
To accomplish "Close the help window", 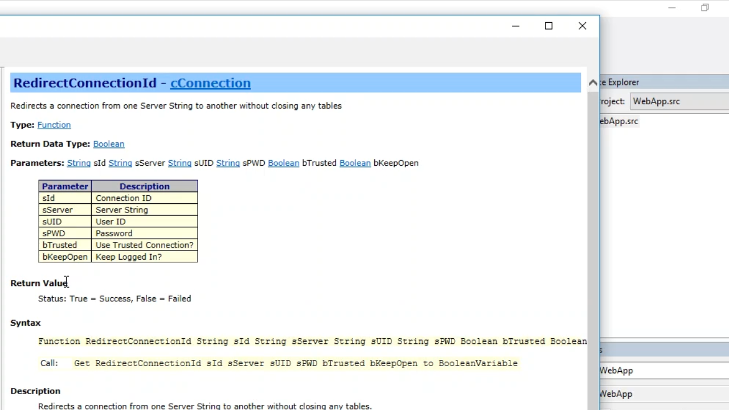I will point(582,26).
